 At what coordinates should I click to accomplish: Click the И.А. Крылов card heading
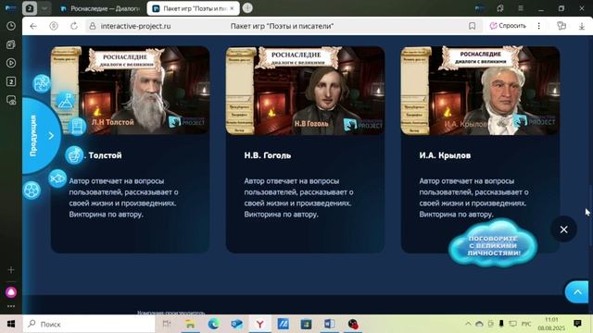[445, 155]
